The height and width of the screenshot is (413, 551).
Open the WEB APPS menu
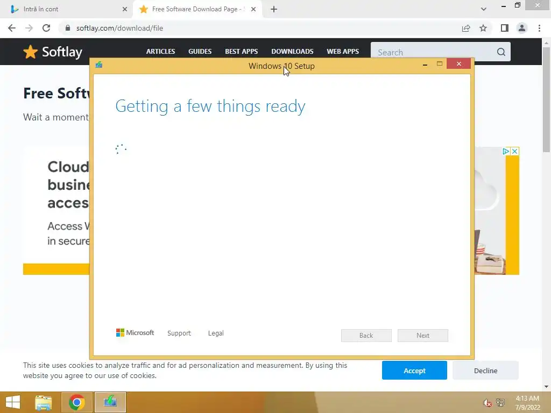[x=343, y=51]
